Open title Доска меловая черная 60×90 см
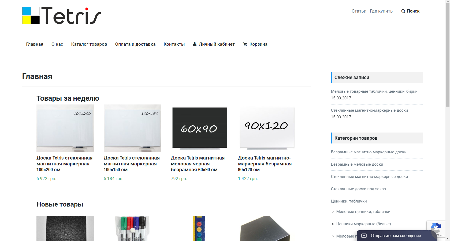Screen dimensions: 450x241 [198, 164]
